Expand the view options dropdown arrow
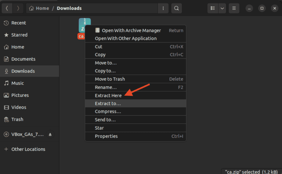The width and height of the screenshot is (282, 174). [x=222, y=8]
